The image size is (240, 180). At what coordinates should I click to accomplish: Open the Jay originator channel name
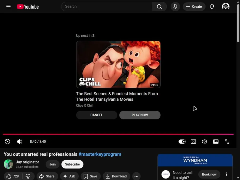[27, 162]
